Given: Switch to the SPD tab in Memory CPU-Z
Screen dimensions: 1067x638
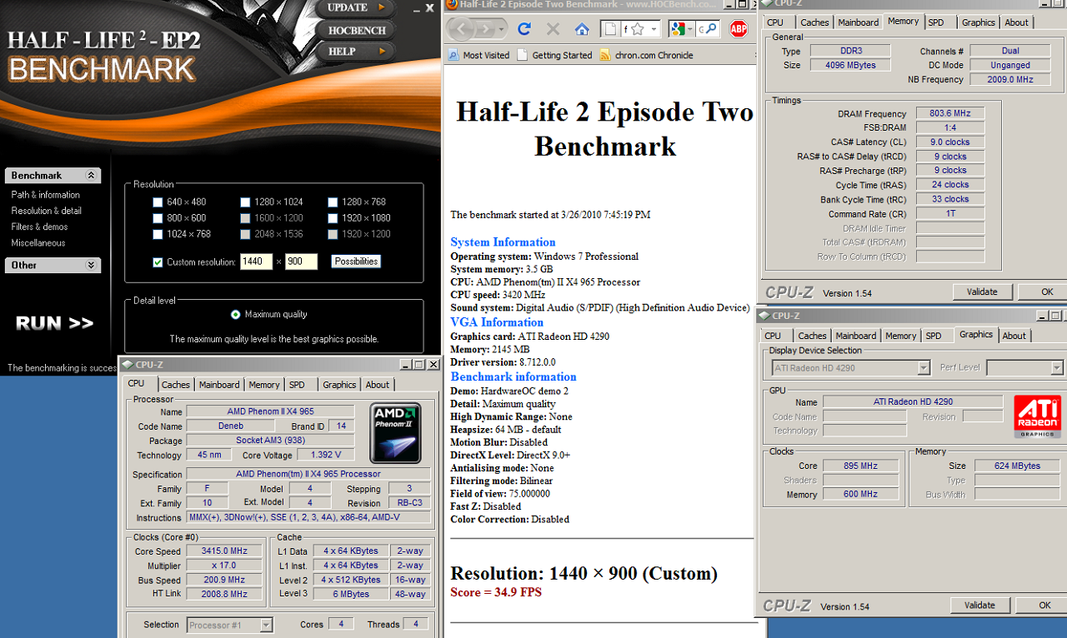Looking at the screenshot, I should [936, 22].
